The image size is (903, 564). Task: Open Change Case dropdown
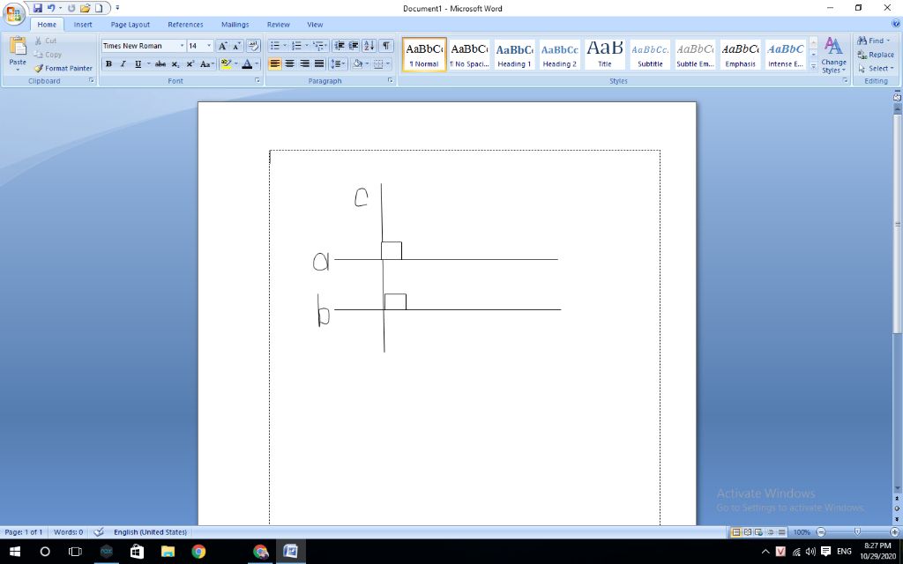coord(207,63)
